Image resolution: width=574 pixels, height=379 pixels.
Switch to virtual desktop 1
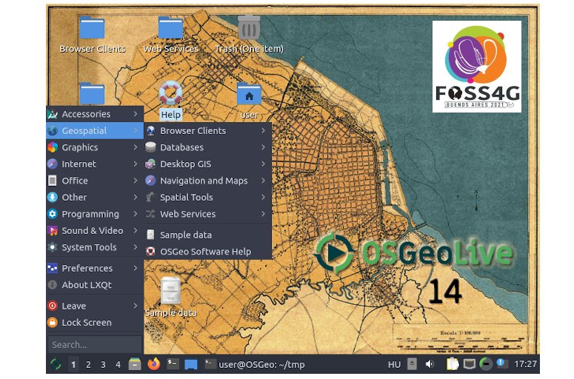73,364
